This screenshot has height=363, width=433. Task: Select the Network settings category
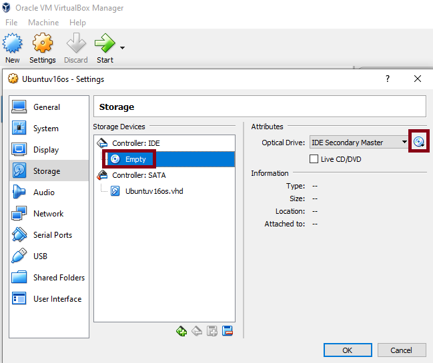pos(49,214)
